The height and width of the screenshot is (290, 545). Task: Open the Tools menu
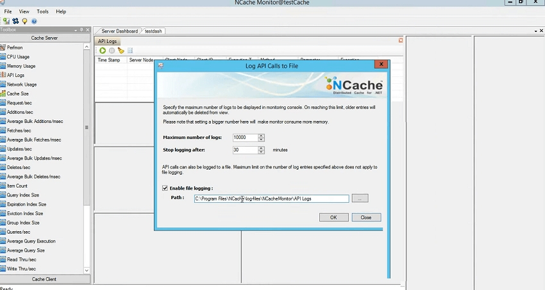[42, 12]
